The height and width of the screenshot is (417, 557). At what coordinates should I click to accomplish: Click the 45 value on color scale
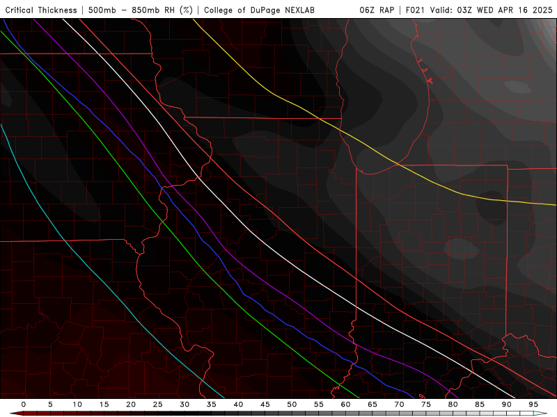pos(265,404)
